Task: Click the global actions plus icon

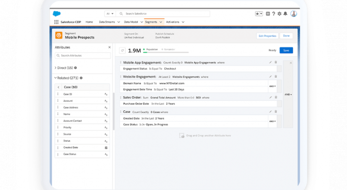Action: (x=268, y=14)
